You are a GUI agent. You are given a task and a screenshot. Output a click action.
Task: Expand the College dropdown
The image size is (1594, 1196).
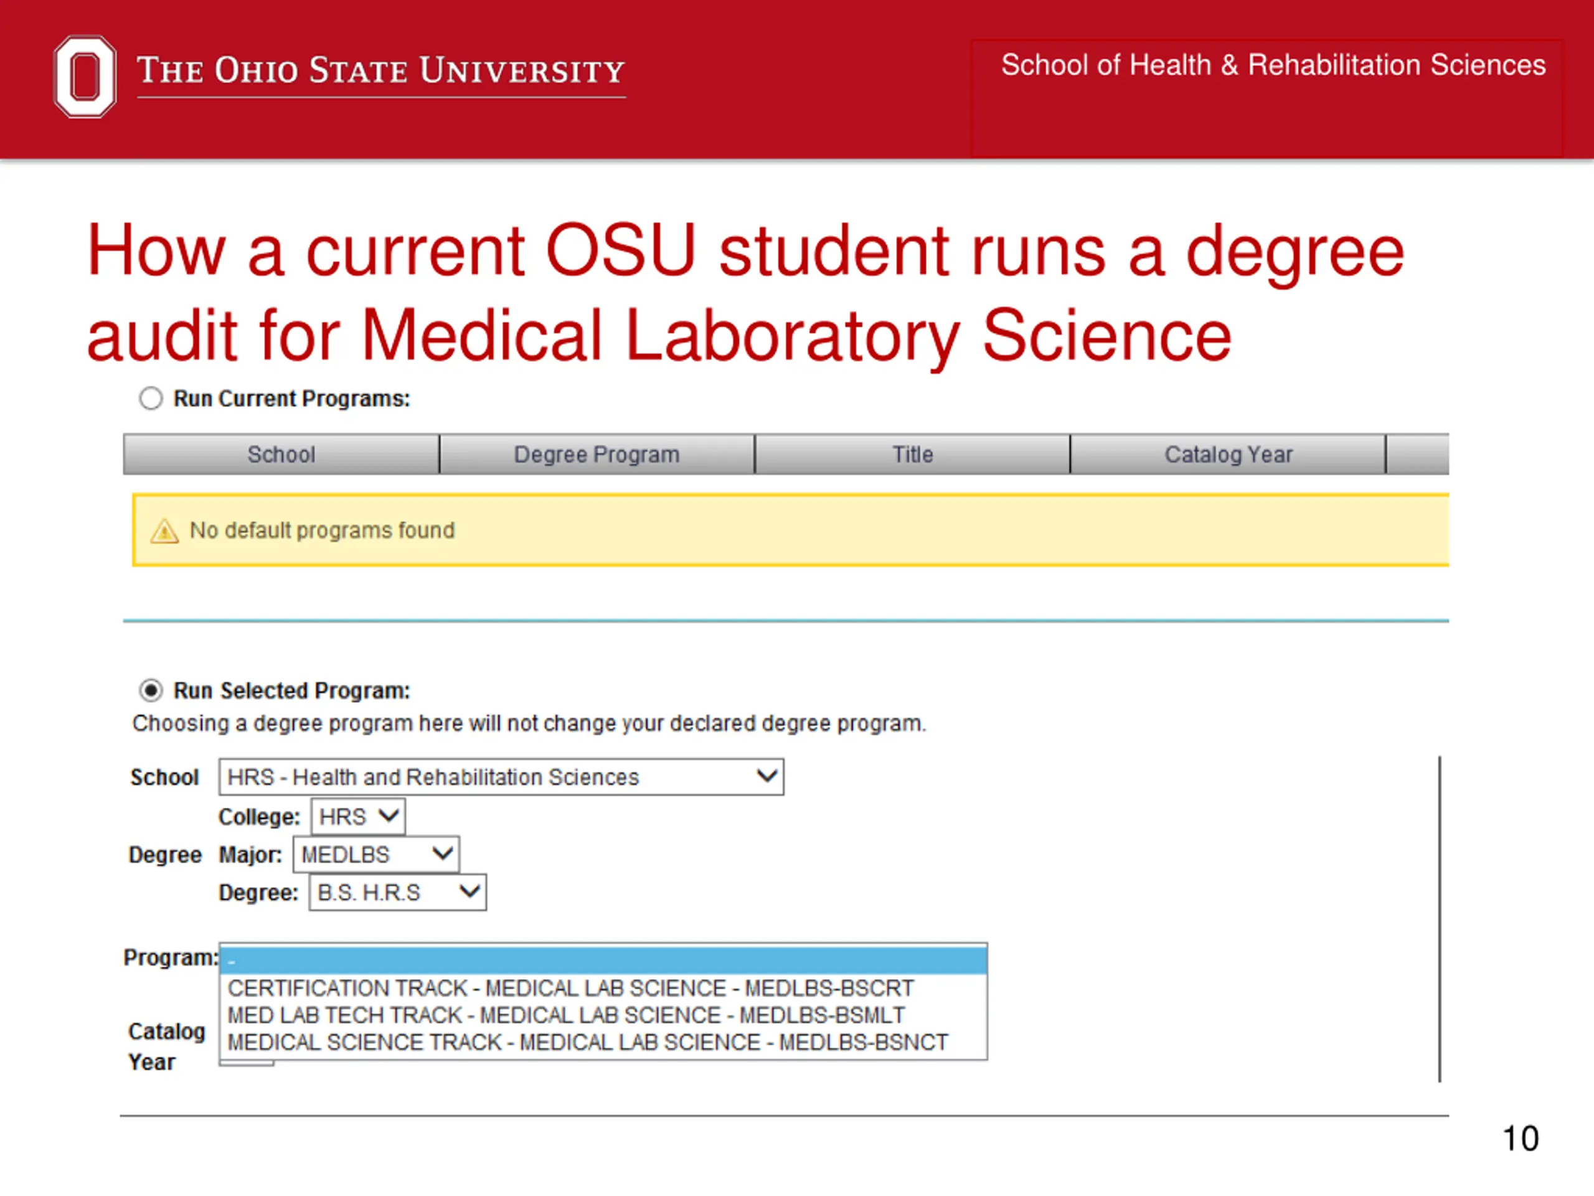(x=358, y=817)
